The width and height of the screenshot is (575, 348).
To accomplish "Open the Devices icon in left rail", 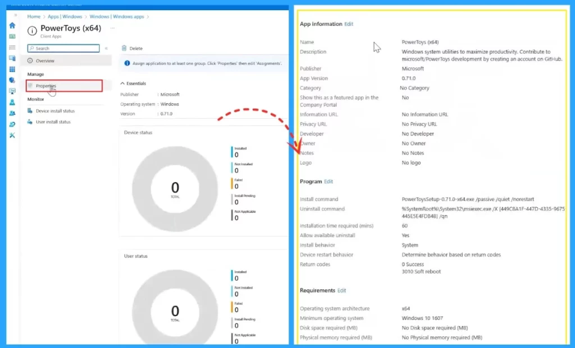I will pyautogui.click(x=12, y=58).
